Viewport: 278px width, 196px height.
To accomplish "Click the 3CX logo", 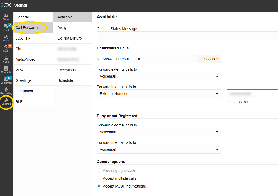I will (x=6, y=5).
